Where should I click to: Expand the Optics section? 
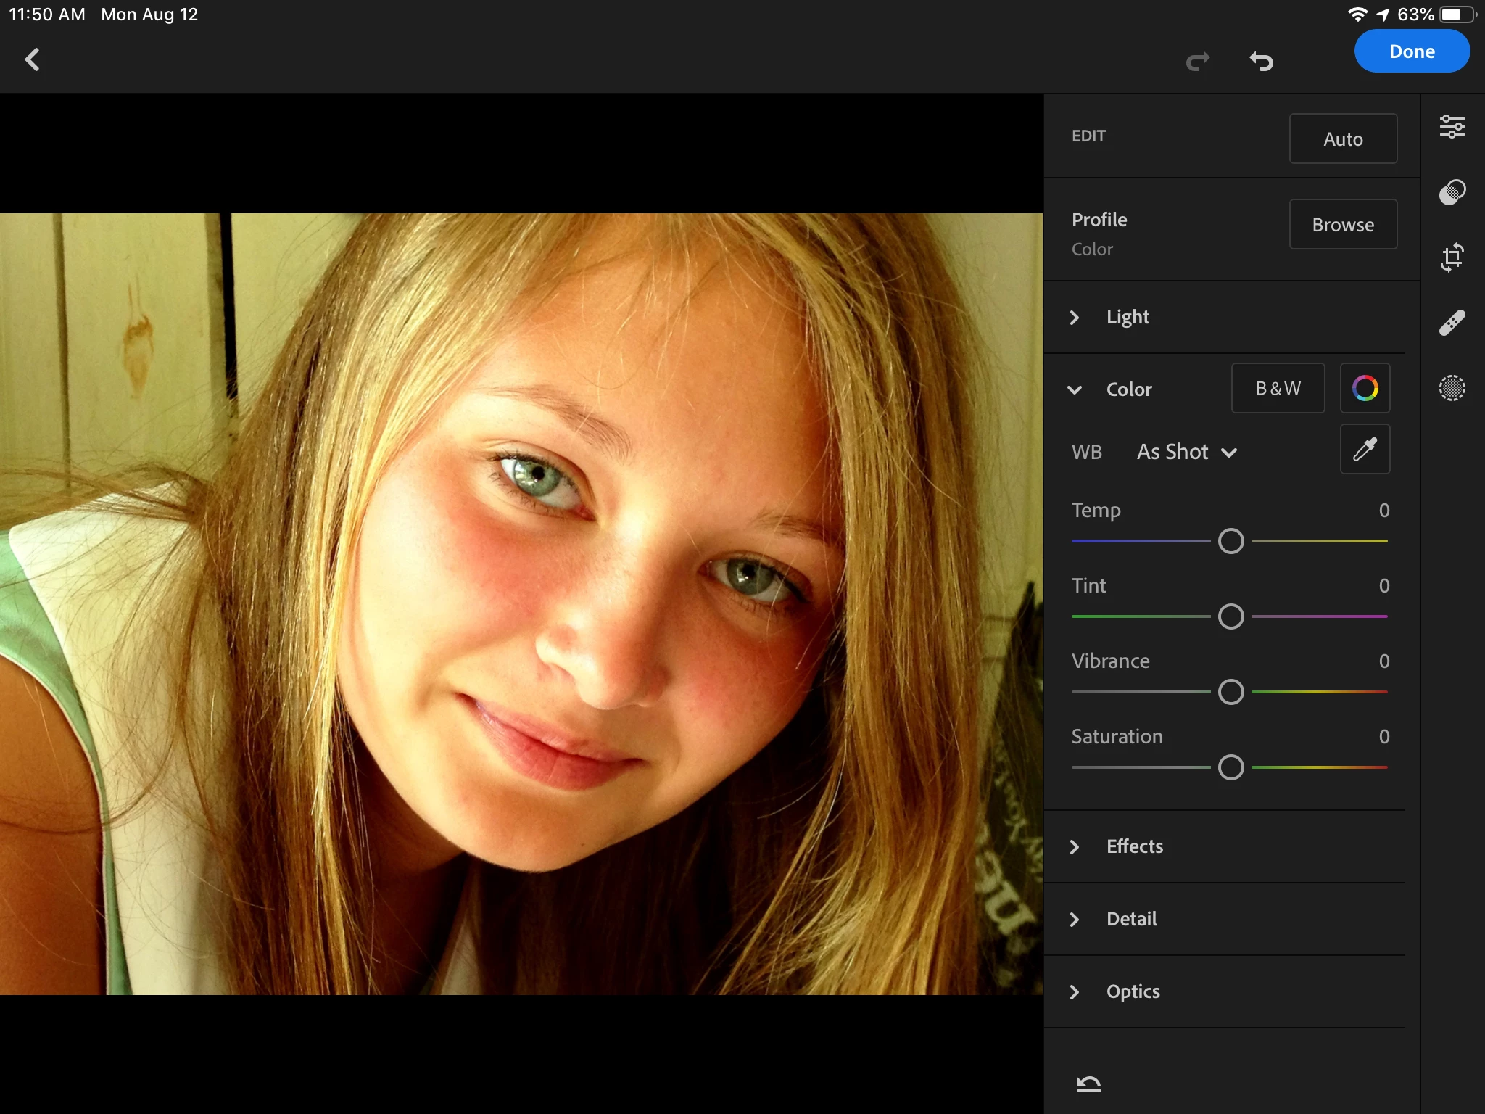pyautogui.click(x=1133, y=991)
